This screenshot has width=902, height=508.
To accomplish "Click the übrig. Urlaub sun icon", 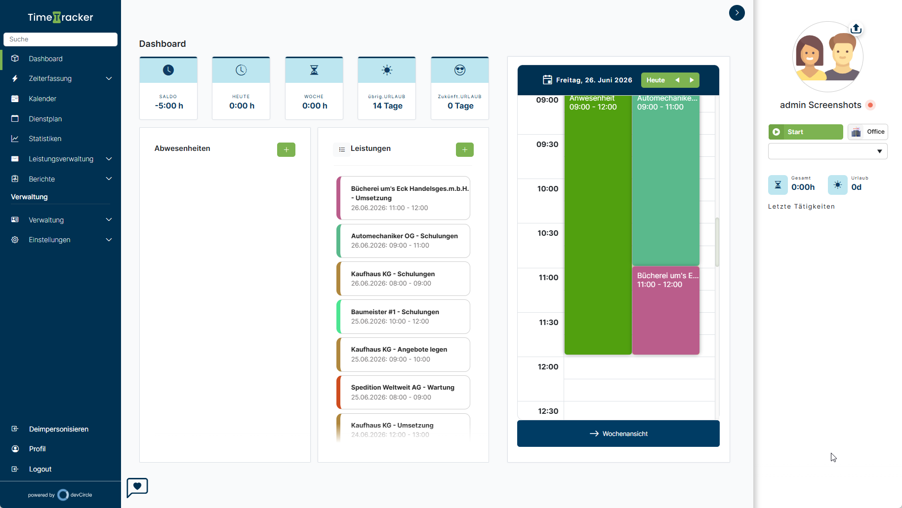I will click(x=387, y=70).
